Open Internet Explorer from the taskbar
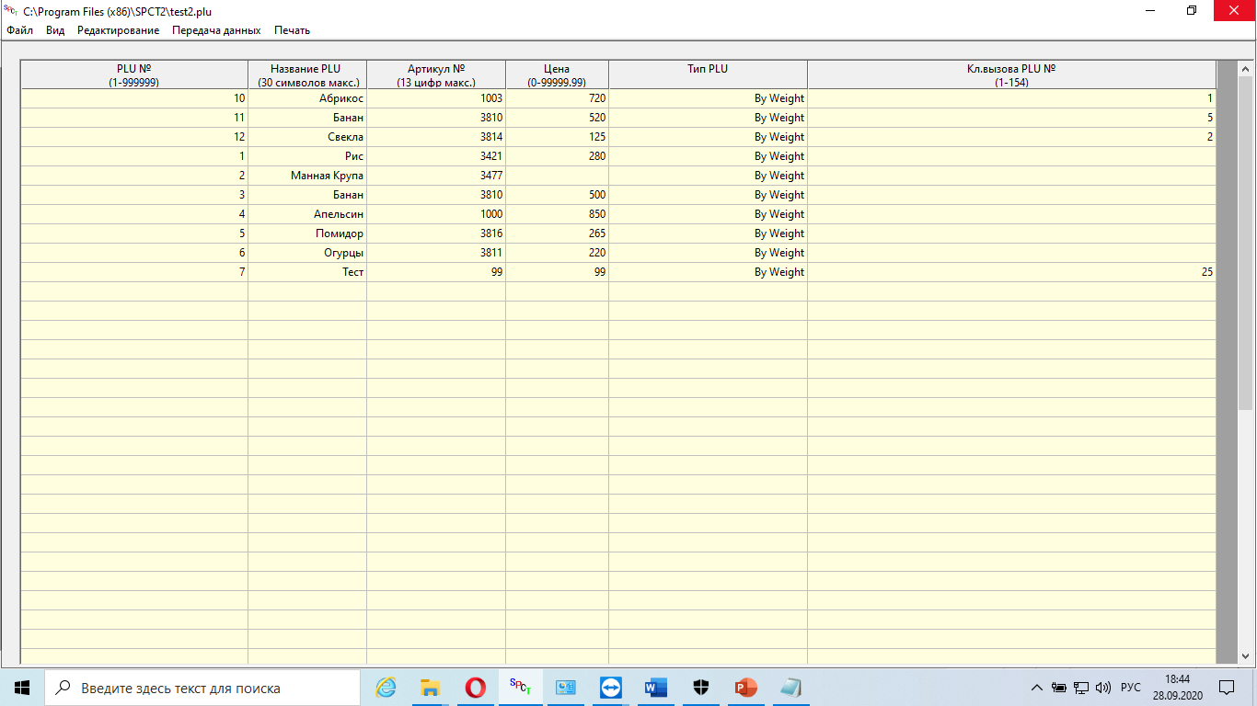1257x706 pixels. (x=386, y=688)
